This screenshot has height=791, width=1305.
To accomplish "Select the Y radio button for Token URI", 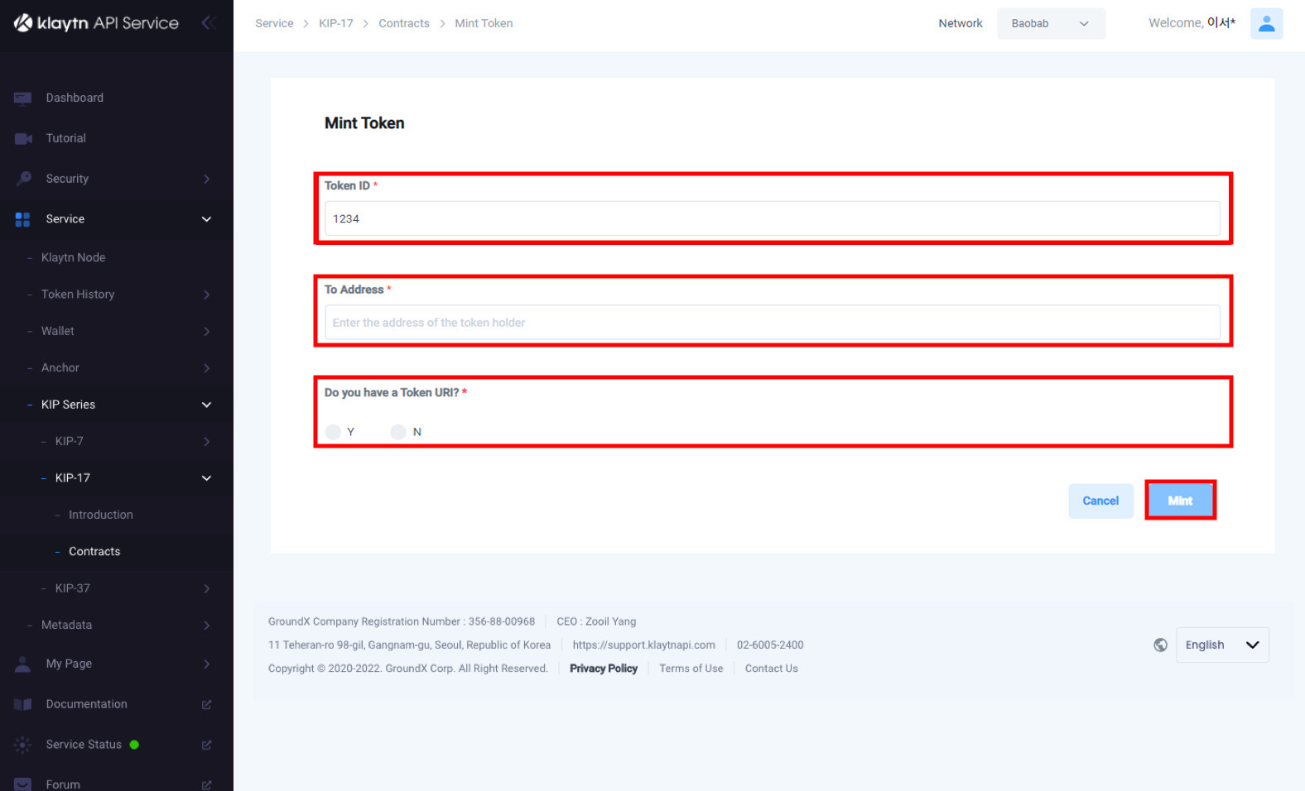I will (333, 432).
